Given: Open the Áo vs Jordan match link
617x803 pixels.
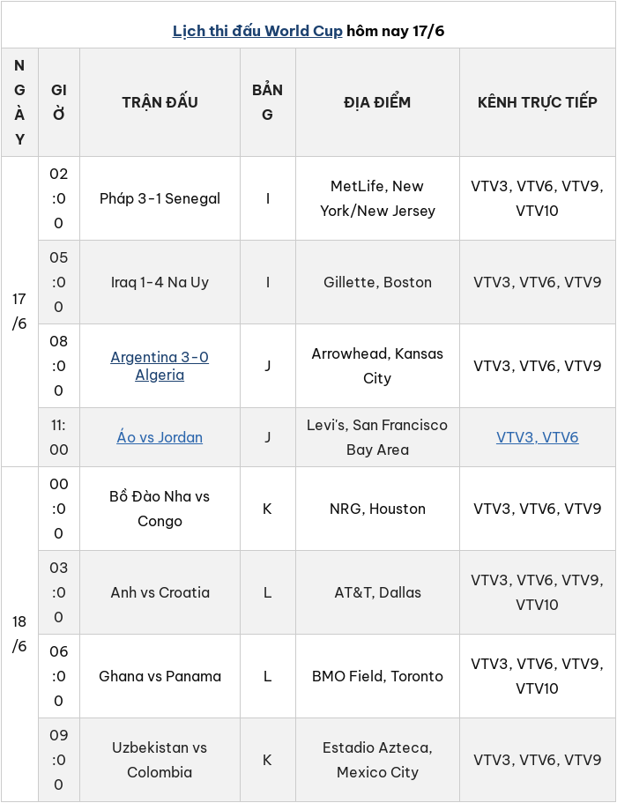Looking at the screenshot, I should [x=160, y=437].
